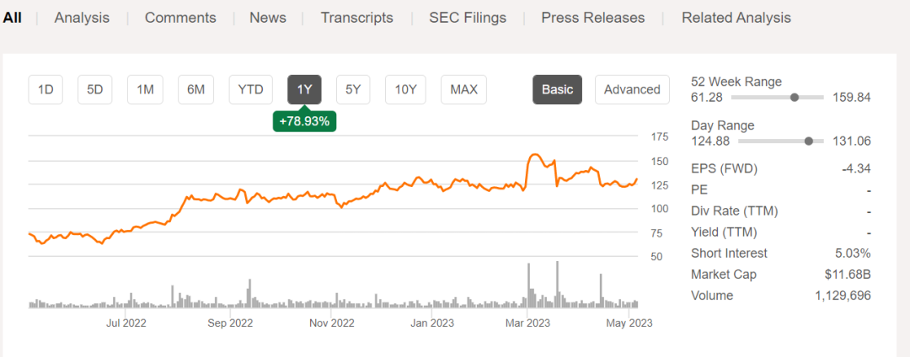The width and height of the screenshot is (910, 357).
Task: Click the 52 Week Range slider marker
Action: click(794, 98)
